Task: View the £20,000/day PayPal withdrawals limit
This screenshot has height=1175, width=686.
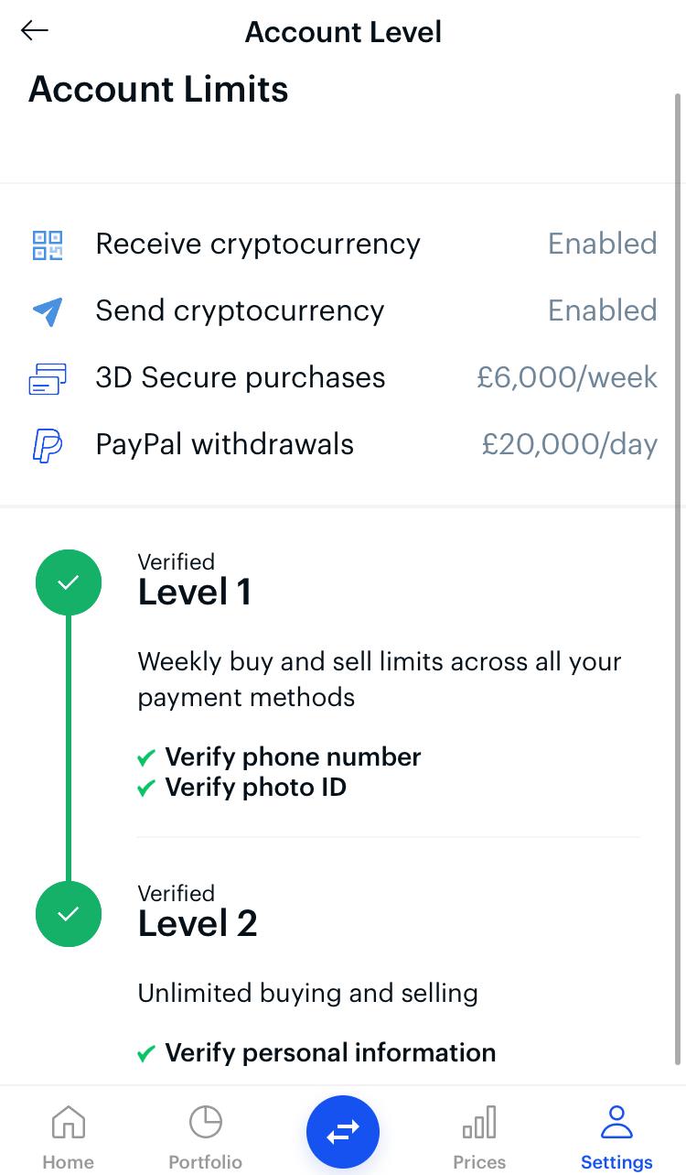Action: (x=569, y=445)
